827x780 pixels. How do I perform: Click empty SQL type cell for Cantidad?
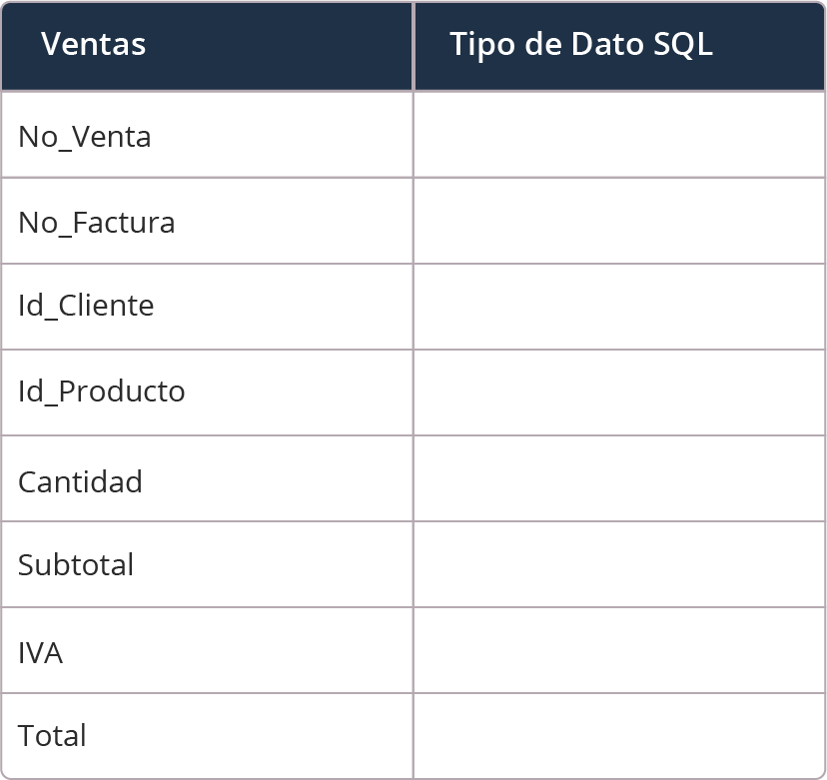(619, 478)
